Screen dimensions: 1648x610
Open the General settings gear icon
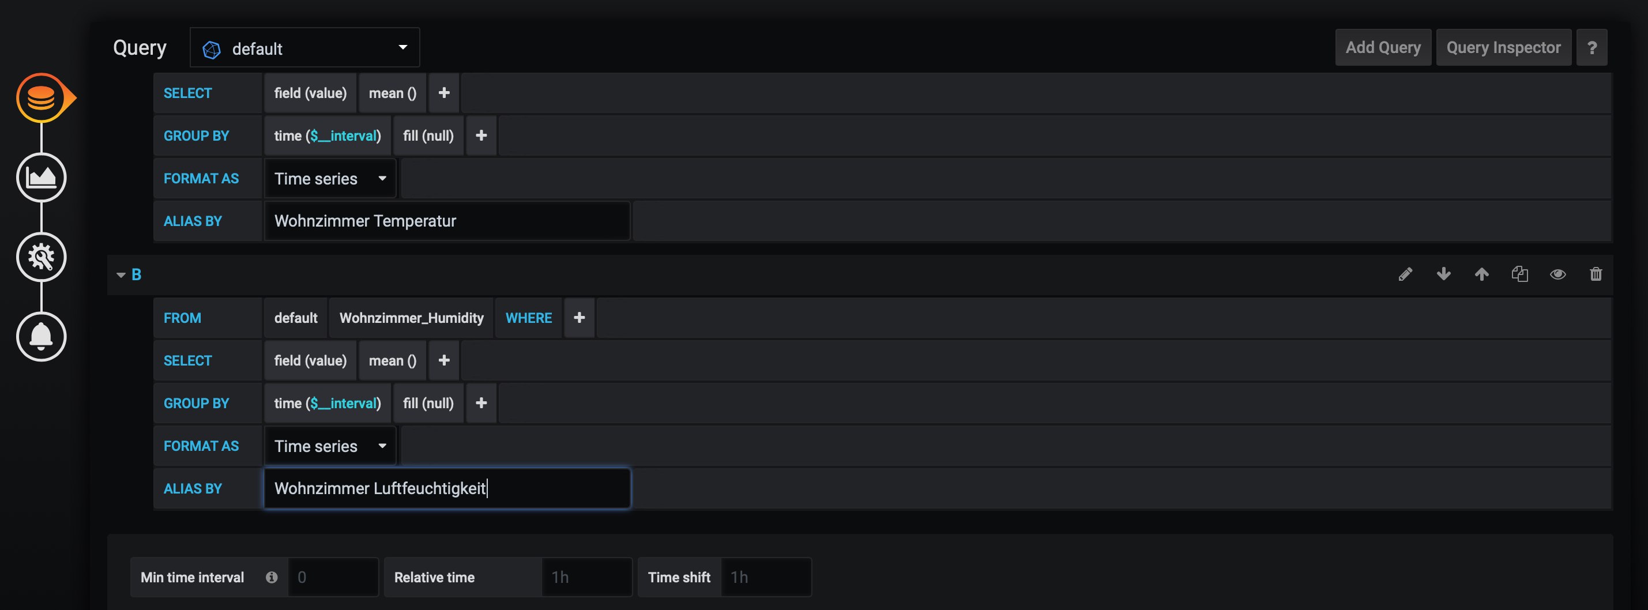(x=41, y=257)
